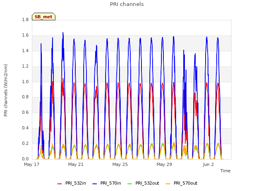
Task: Click the 1.6 y-axis tick label
Action: (25, 35)
